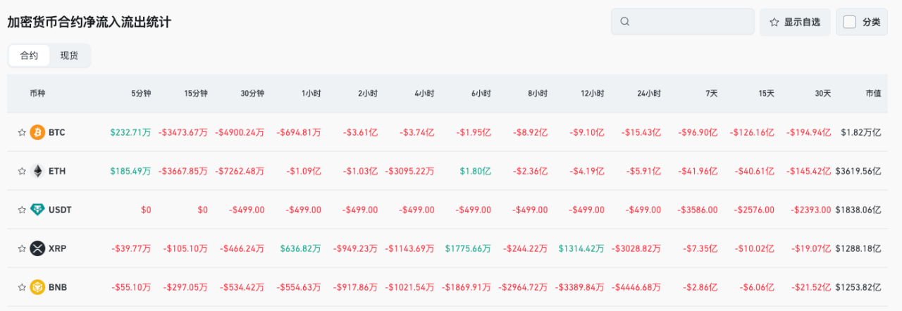Click the BNB coin icon
Image resolution: width=902 pixels, height=311 pixels.
pos(37,287)
